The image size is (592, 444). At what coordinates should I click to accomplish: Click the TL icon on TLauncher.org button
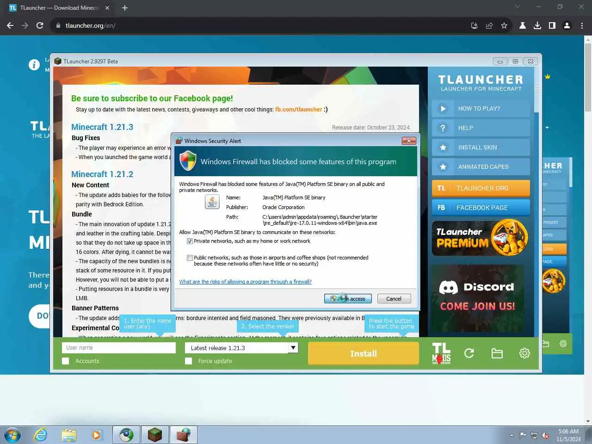[441, 188]
